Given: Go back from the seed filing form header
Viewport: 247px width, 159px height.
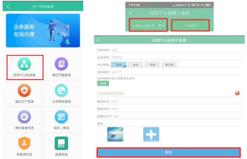Looking at the screenshot, I should pyautogui.click(x=98, y=40).
